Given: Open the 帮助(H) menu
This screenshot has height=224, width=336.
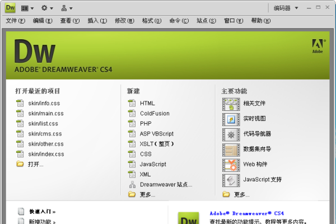Looking at the screenshot, I should (261, 21).
